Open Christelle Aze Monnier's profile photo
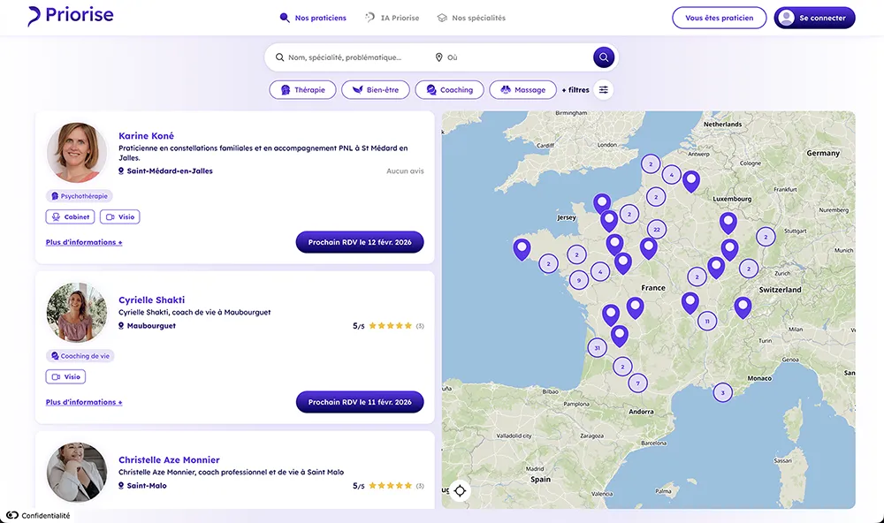The width and height of the screenshot is (884, 523). coord(77,473)
